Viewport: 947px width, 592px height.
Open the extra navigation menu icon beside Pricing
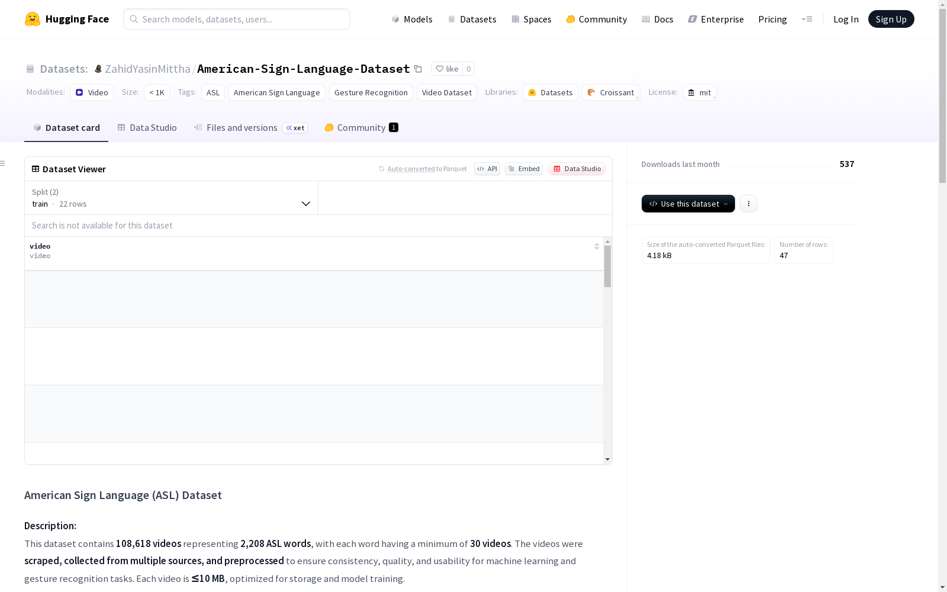(807, 19)
